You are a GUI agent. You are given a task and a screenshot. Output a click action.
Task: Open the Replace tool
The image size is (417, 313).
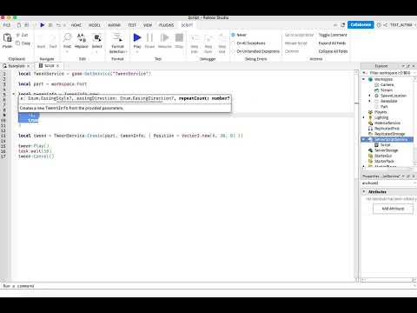tap(82, 37)
